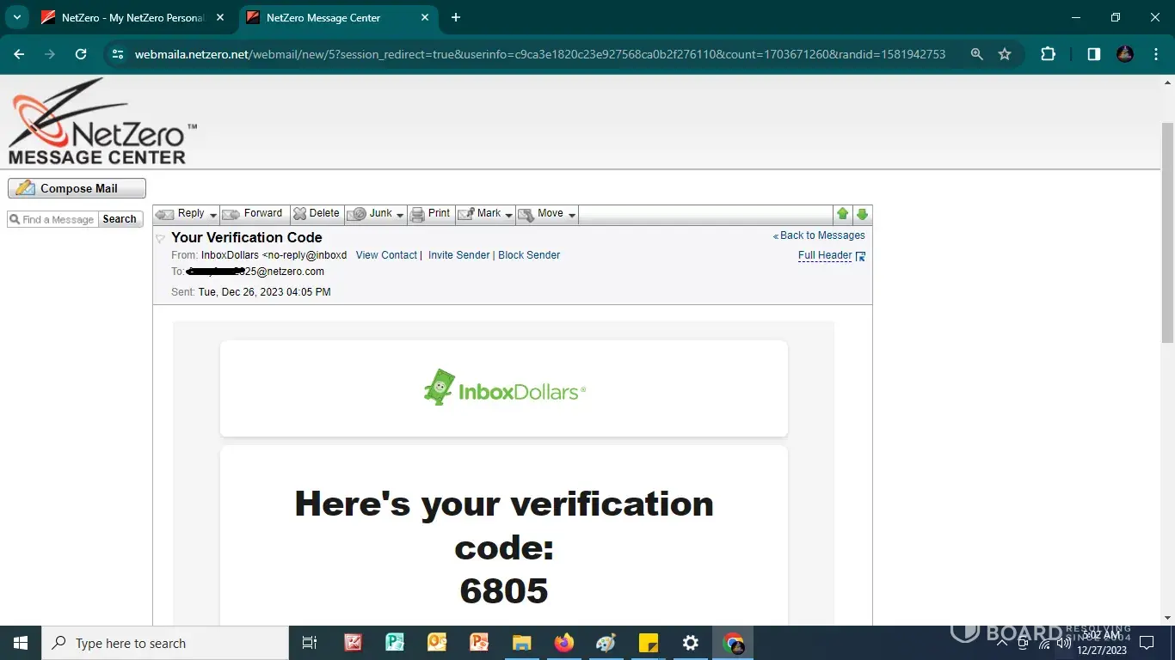Image resolution: width=1175 pixels, height=660 pixels.
Task: Click the Print toolbar button
Action: tap(430, 214)
